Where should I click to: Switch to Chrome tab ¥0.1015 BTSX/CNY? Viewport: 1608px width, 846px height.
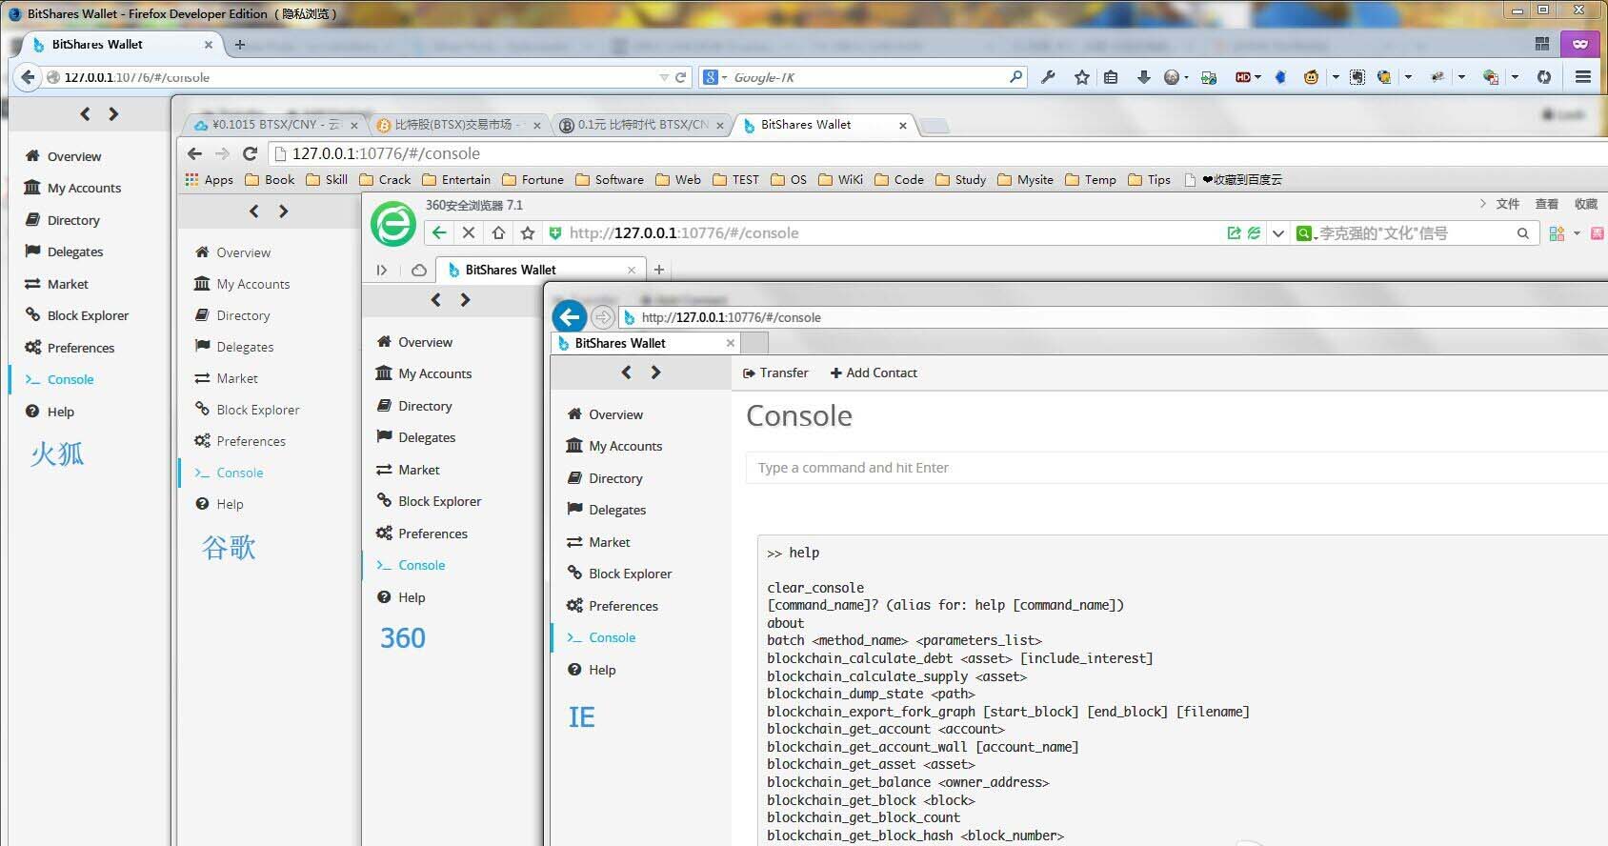[275, 125]
